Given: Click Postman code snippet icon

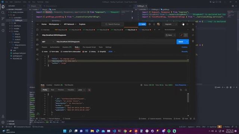Looking at the screenshot, I should [193, 35].
